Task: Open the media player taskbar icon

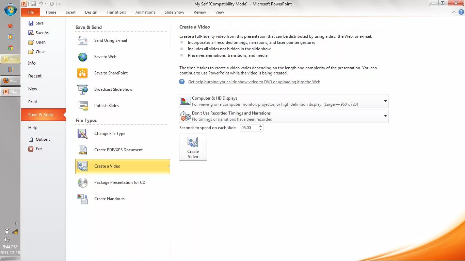Action: (x=11, y=37)
